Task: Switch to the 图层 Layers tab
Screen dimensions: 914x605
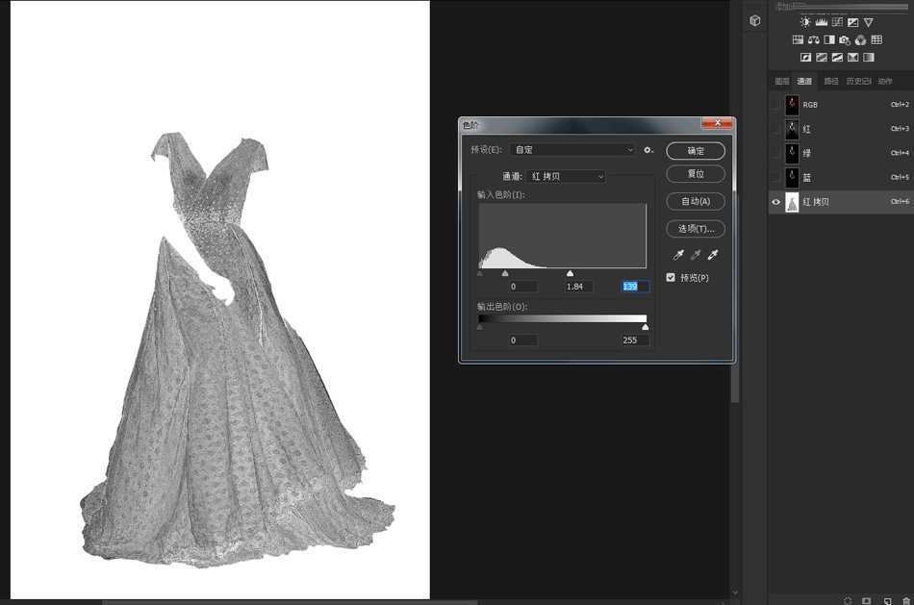Action: coord(782,81)
